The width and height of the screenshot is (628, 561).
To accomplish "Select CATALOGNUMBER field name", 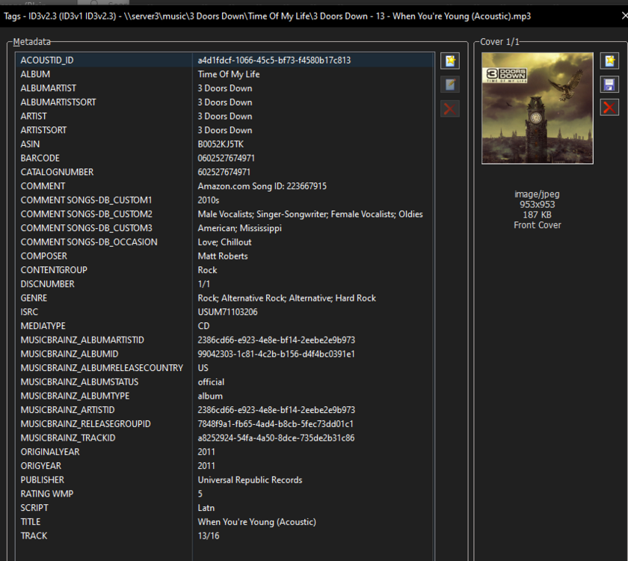I will point(57,172).
